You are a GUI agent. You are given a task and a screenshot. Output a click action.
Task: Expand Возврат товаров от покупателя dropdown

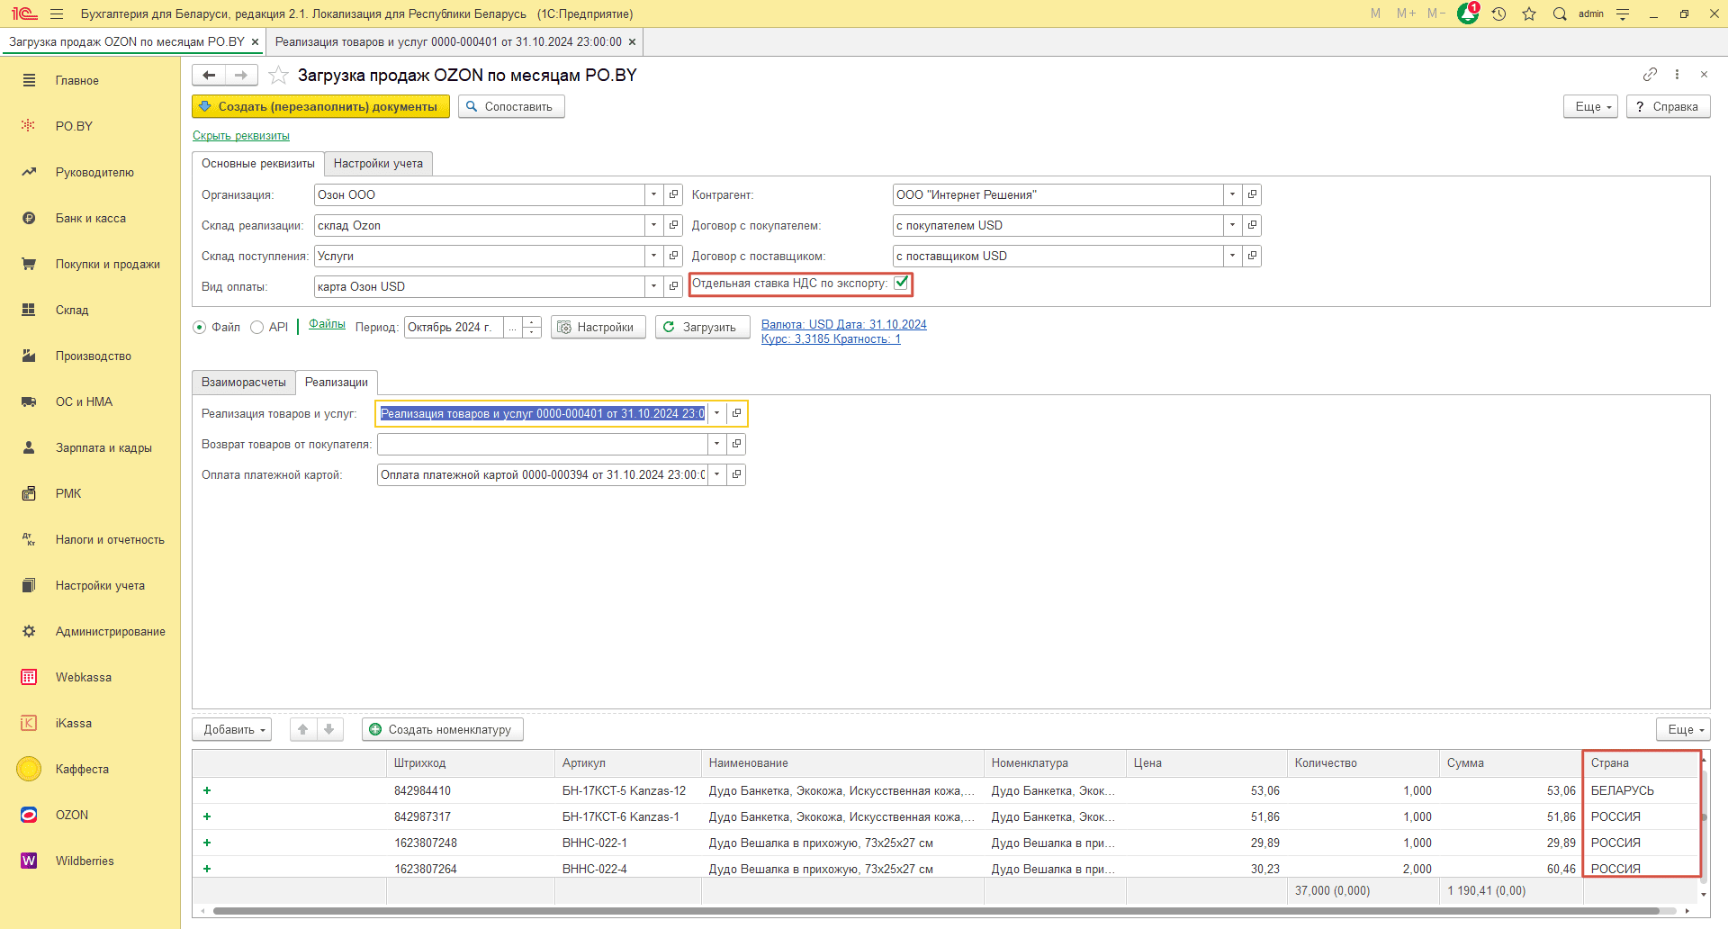pos(717,444)
